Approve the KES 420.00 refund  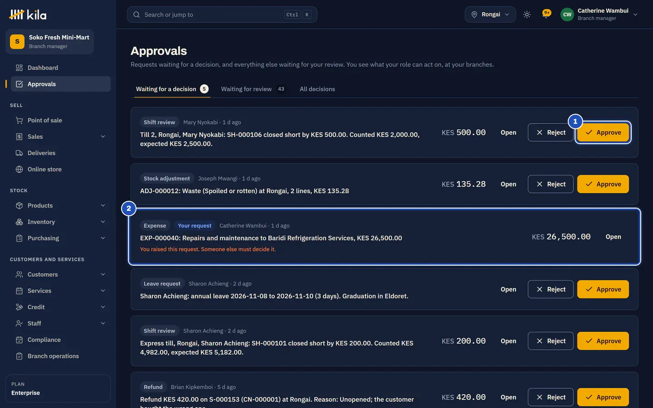pyautogui.click(x=603, y=397)
